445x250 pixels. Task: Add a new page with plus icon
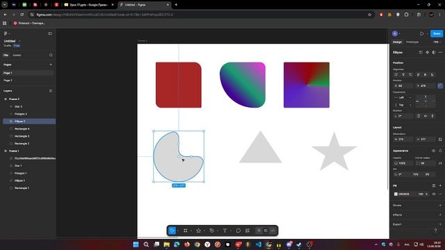(x=51, y=65)
